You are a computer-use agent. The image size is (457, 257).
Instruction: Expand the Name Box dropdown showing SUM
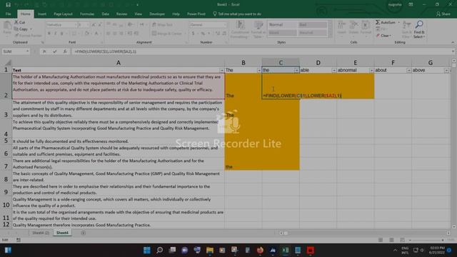27,51
